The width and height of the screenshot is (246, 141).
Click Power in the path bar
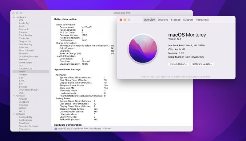coord(108,129)
